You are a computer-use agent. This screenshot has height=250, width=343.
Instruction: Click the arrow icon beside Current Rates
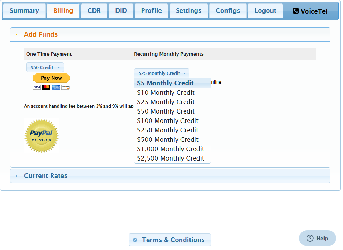click(17, 176)
